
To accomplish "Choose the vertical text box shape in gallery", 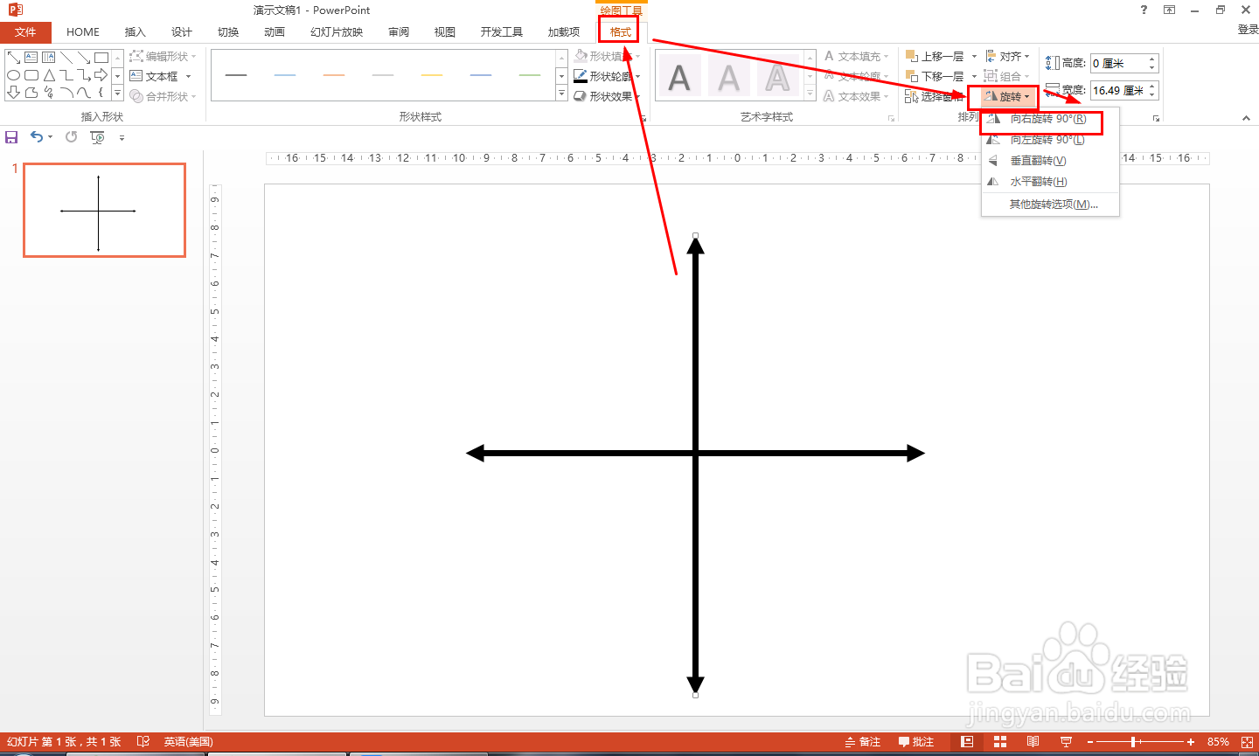I will click(x=49, y=58).
